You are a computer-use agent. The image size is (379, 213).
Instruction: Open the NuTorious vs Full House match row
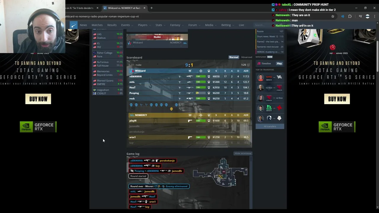pos(107,64)
